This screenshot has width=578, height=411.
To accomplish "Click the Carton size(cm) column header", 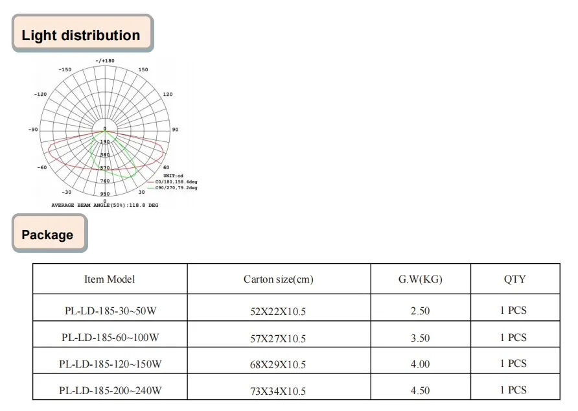I will [x=278, y=279].
